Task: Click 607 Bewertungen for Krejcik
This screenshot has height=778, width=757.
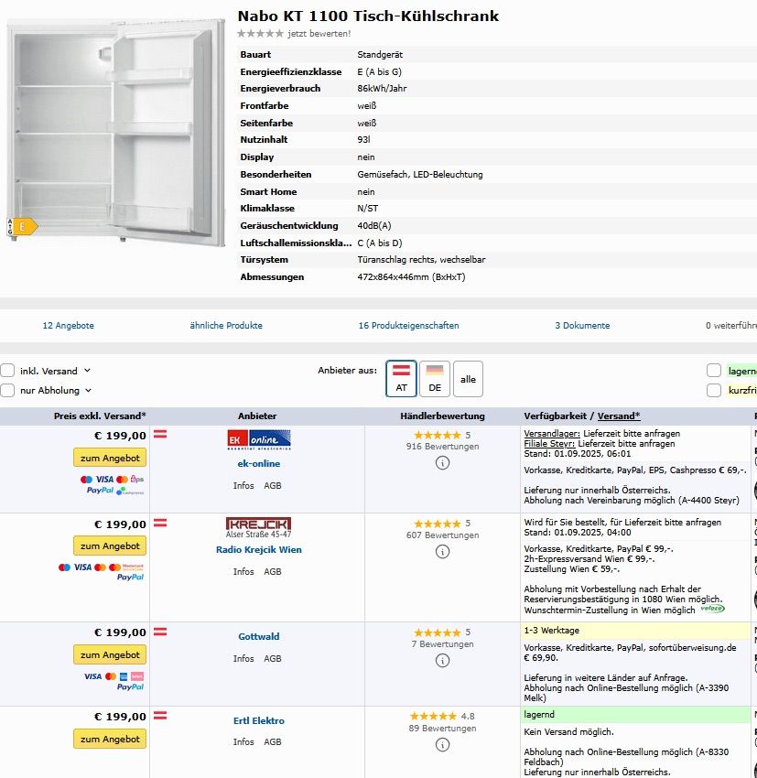Action: tap(442, 535)
